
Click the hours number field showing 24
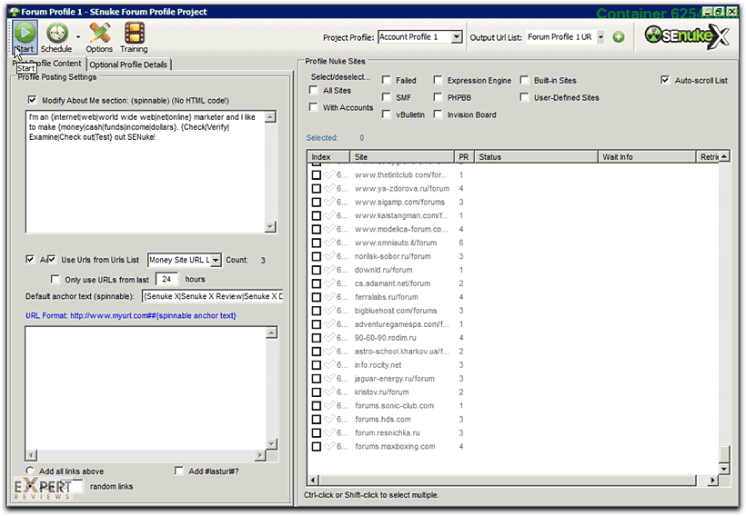(166, 279)
